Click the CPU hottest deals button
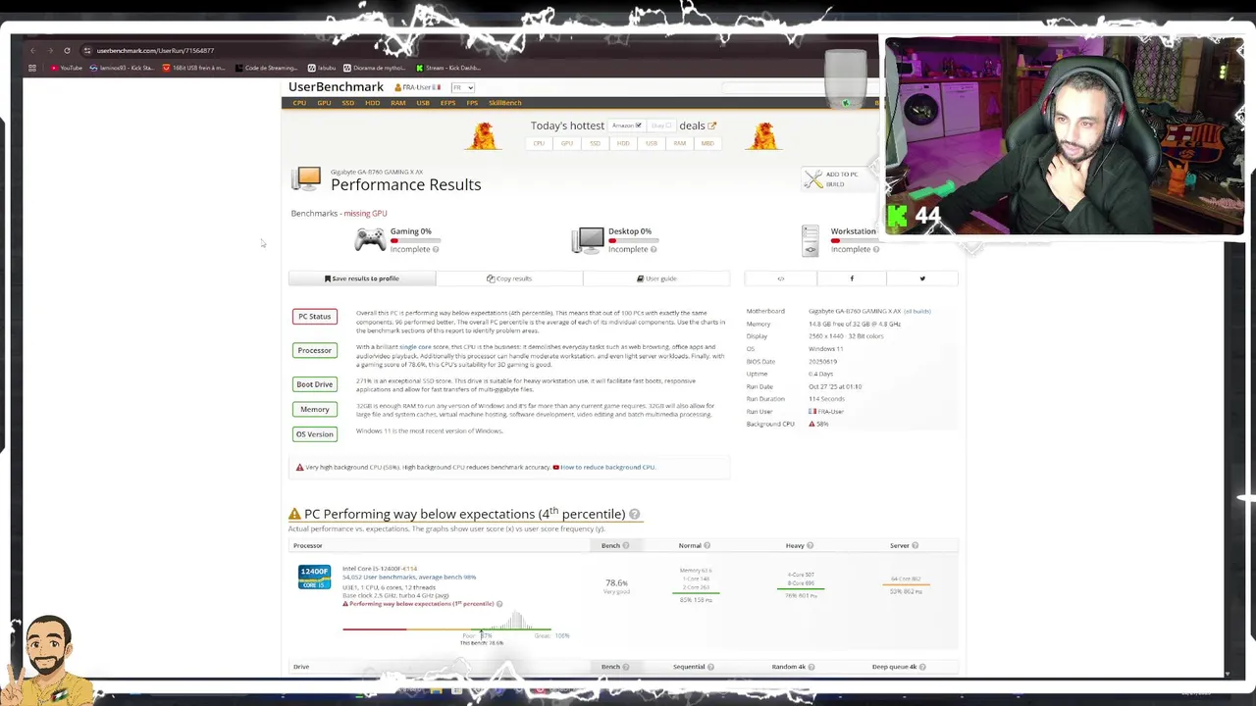Viewport: 1256px width, 706px height. click(539, 143)
